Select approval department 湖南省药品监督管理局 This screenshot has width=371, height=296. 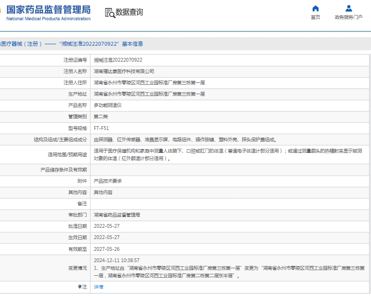[x=117, y=215]
